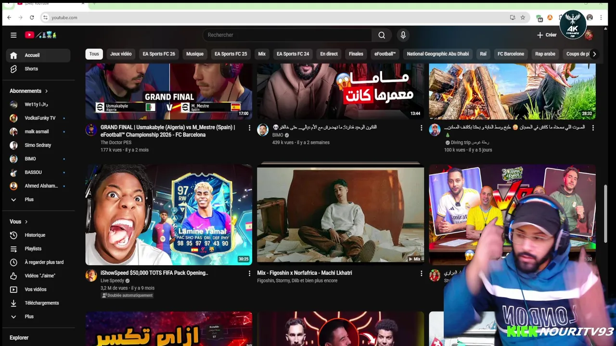
Task: Open Explorer section heading
Action: (x=19, y=338)
